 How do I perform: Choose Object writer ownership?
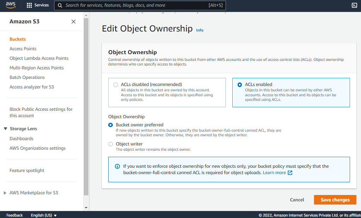(111, 144)
